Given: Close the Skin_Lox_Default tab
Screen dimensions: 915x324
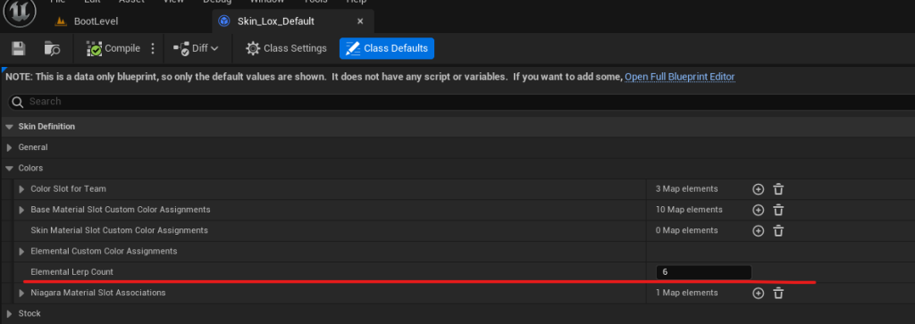Looking at the screenshot, I should [x=360, y=21].
